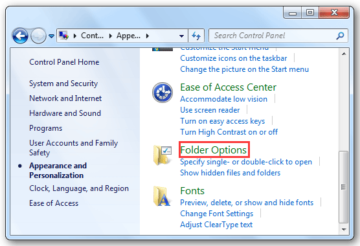
Task: Click the Control Panel icon in address bar
Action: tap(64, 36)
